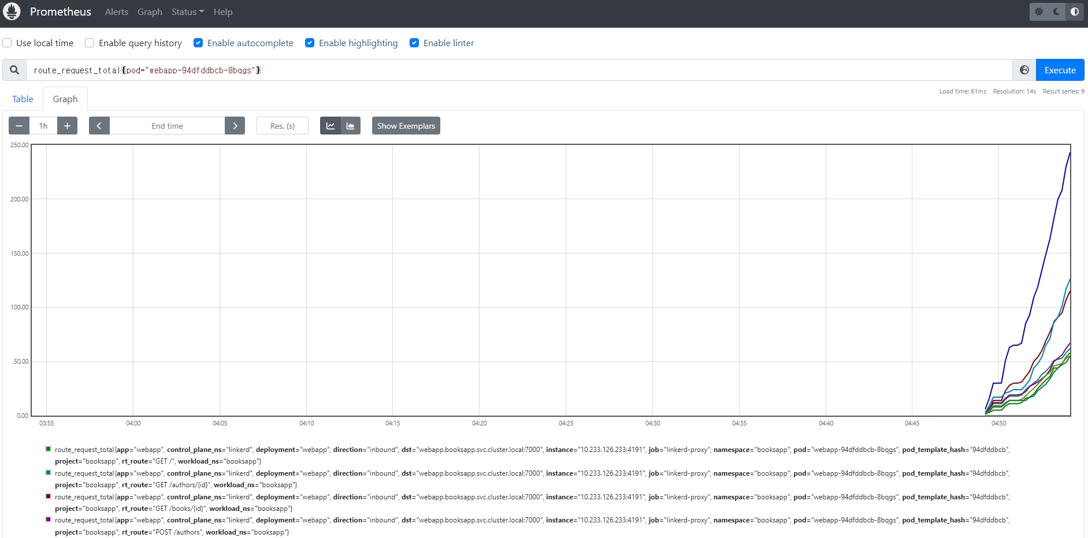Open the Alerts page

click(116, 12)
